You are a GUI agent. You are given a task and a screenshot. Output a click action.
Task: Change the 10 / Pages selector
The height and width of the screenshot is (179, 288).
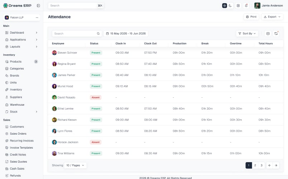coord(75,165)
